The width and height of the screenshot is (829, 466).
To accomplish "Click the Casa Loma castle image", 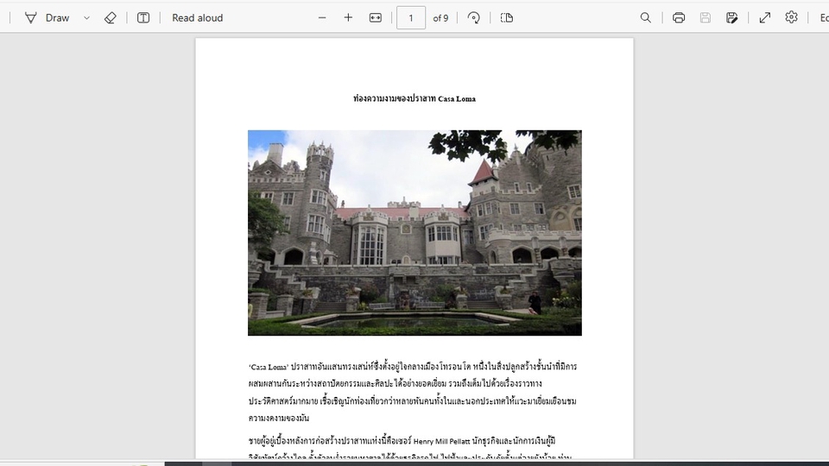I will click(414, 233).
